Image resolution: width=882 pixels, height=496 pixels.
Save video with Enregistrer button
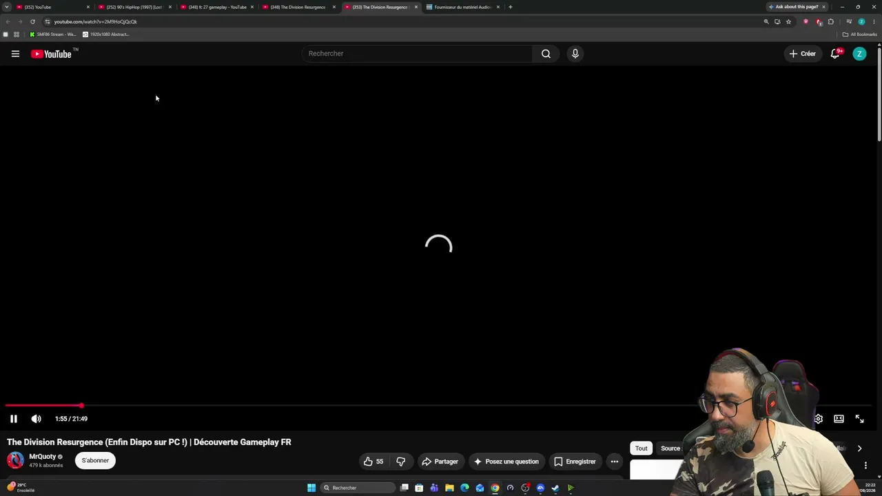coord(575,462)
